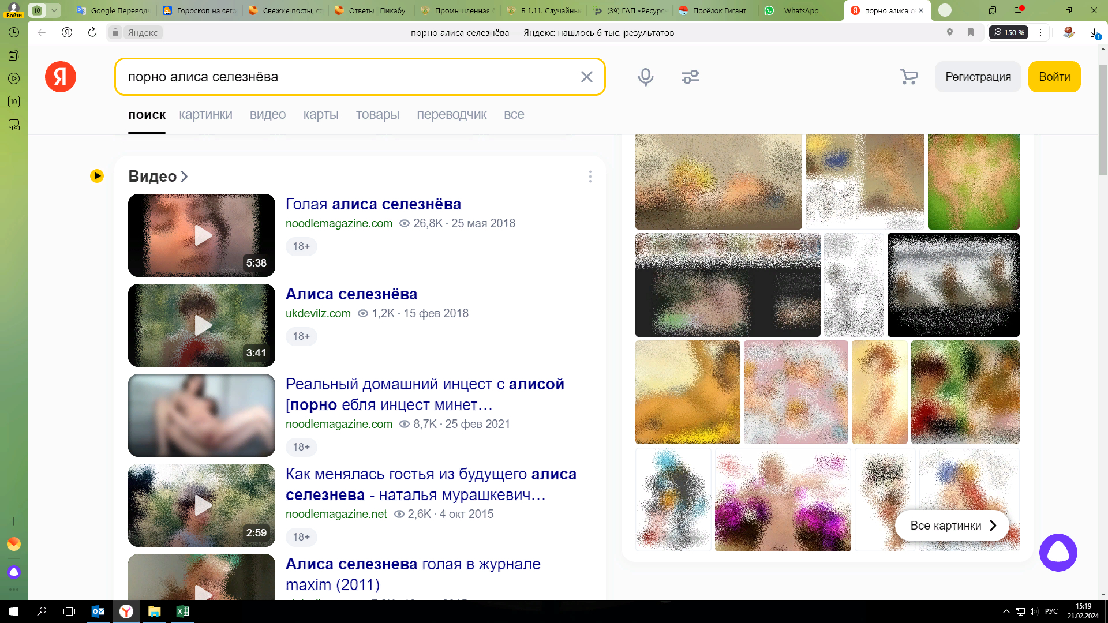This screenshot has height=623, width=1108.
Task: Switch to the карты search tab
Action: click(321, 115)
